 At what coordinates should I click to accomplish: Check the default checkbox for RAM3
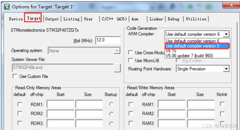tap(131, 123)
